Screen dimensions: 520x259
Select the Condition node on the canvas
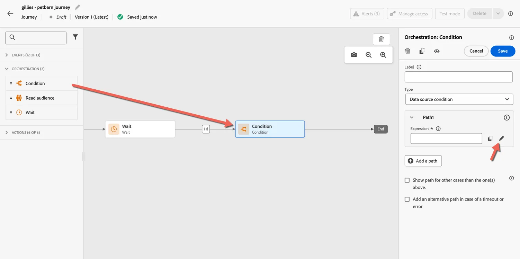pos(270,129)
